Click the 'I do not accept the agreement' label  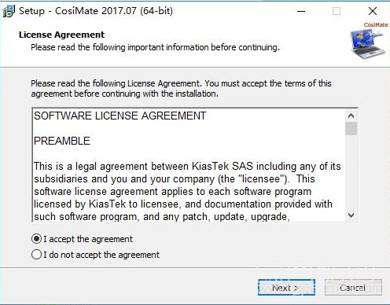(x=101, y=255)
